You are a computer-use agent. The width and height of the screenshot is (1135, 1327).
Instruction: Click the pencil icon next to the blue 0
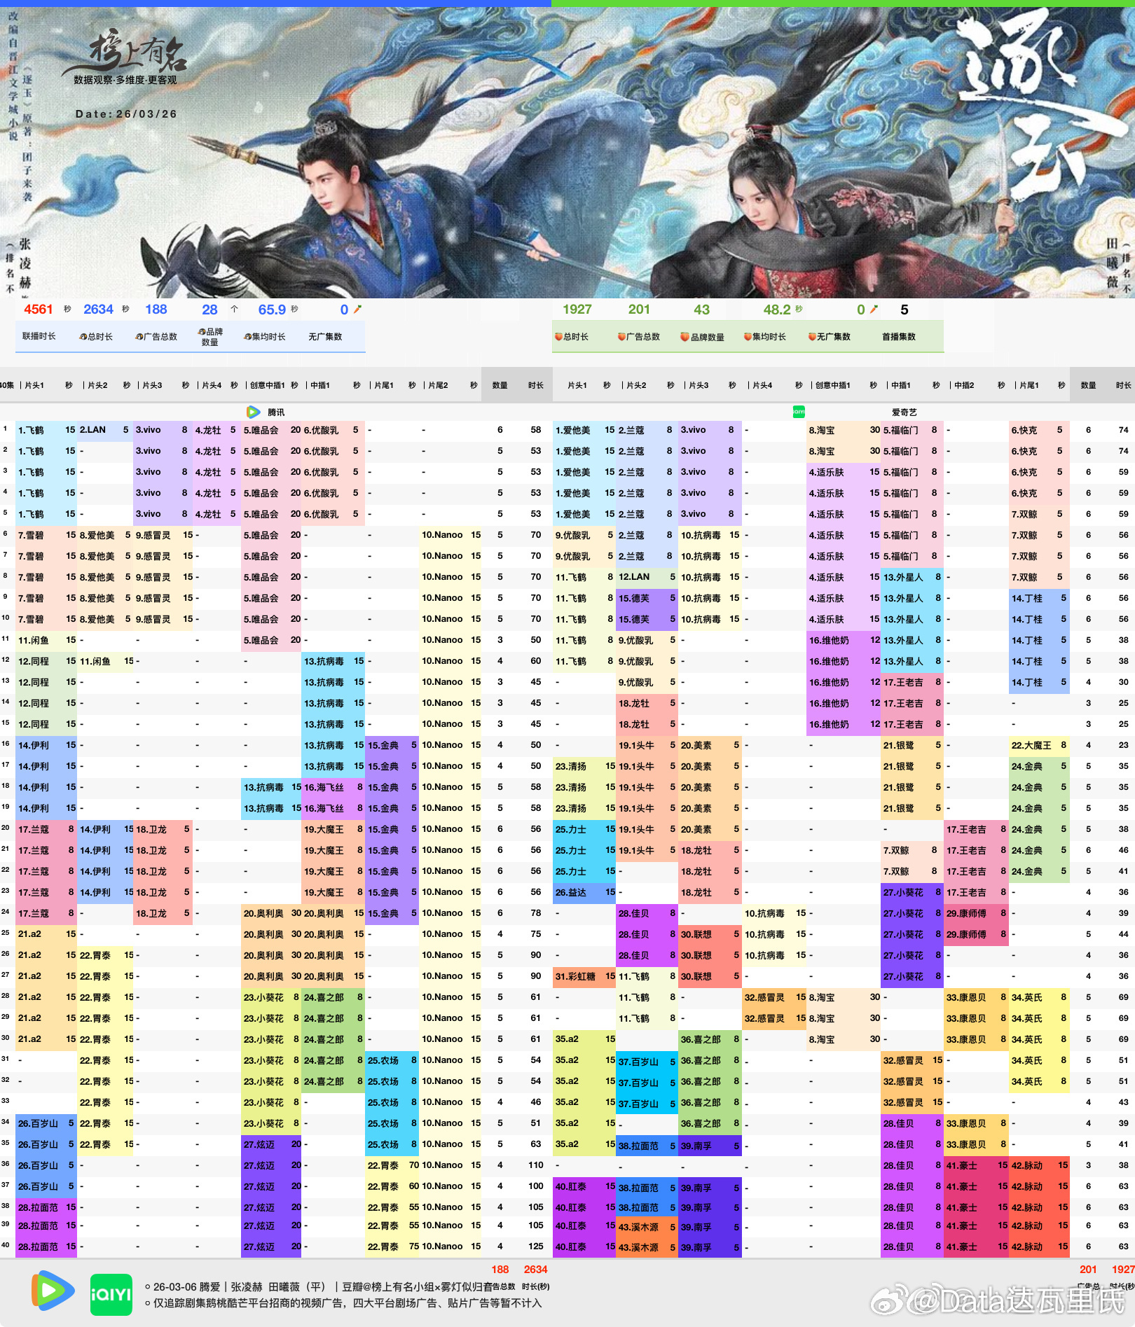point(357,309)
